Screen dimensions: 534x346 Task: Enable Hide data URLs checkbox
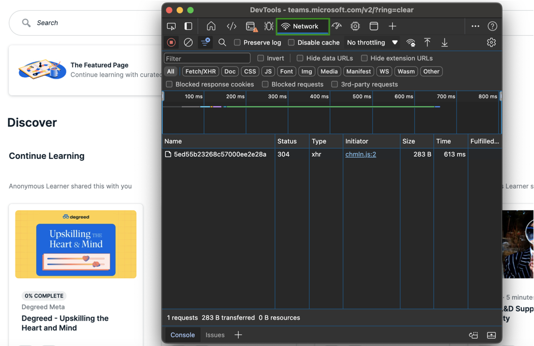tap(300, 58)
